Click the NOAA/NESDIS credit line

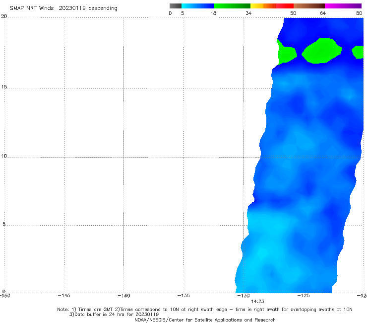coord(205,320)
